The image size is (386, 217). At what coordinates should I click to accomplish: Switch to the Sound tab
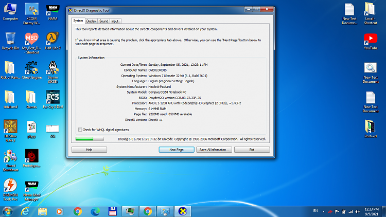pyautogui.click(x=103, y=21)
